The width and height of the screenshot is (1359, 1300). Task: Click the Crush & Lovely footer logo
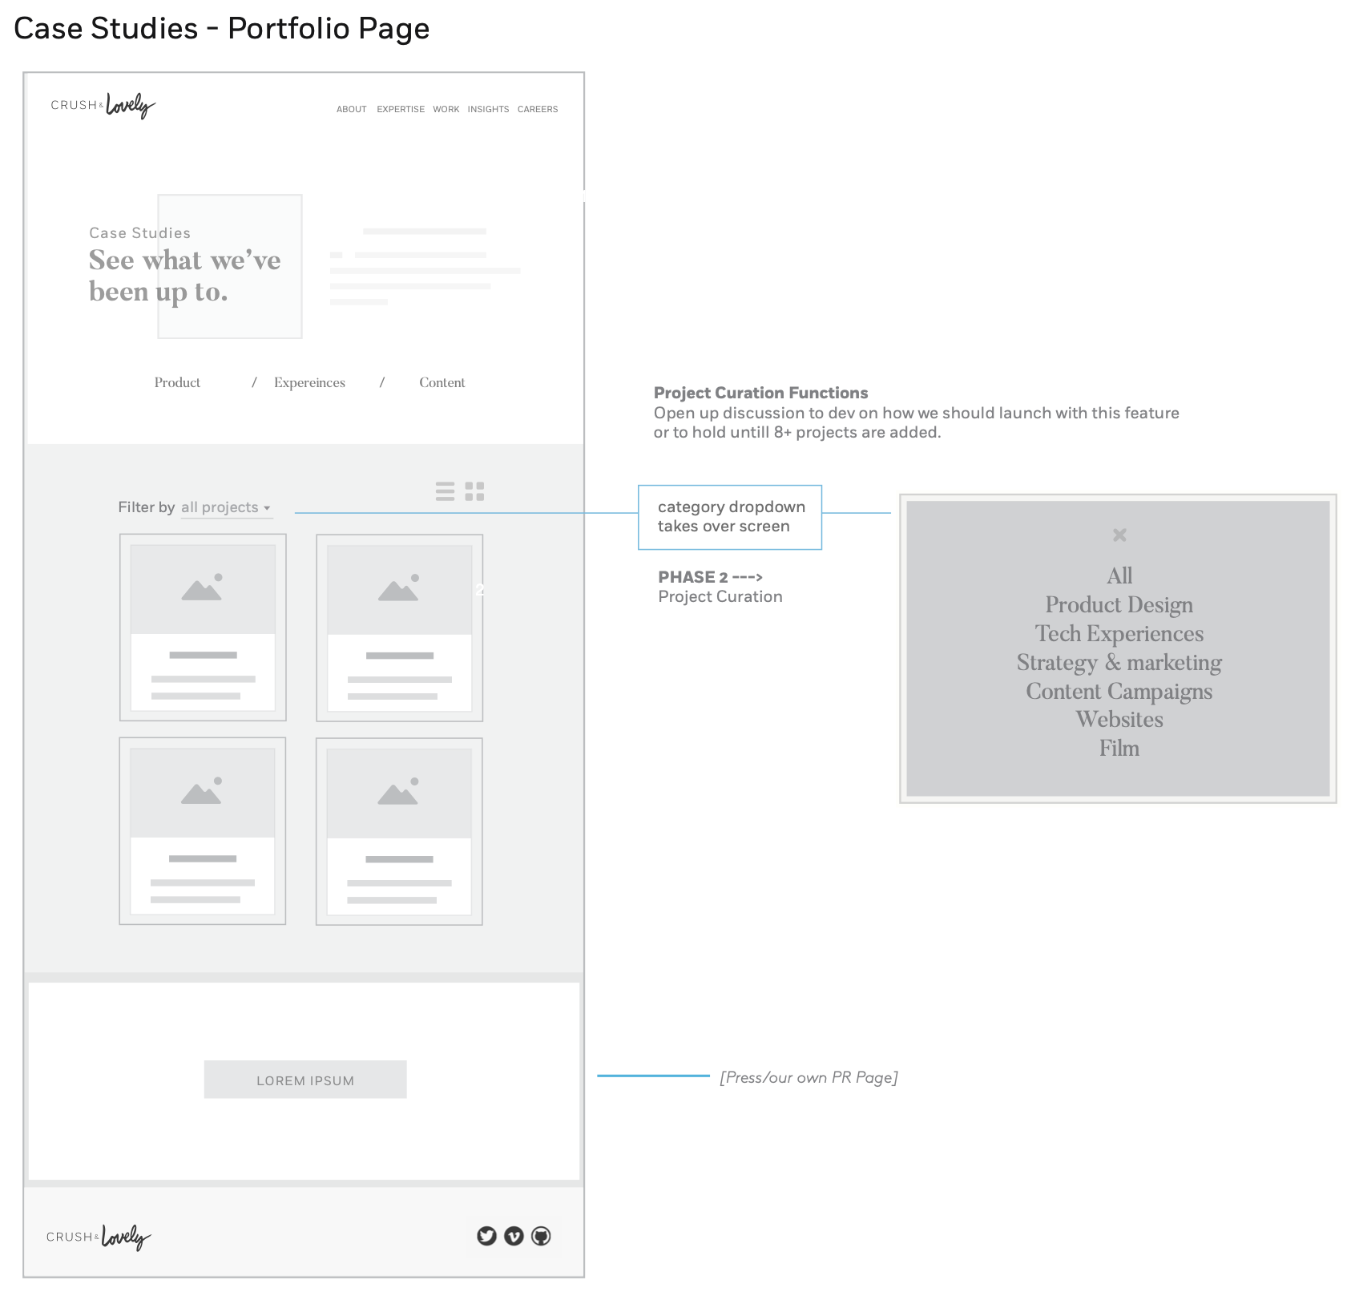click(99, 1237)
